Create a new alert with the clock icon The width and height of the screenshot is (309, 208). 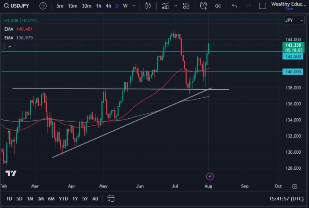click(203, 6)
